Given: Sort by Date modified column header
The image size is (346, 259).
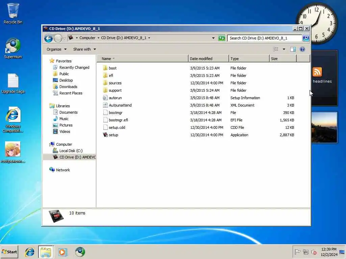Looking at the screenshot, I should click(208, 59).
